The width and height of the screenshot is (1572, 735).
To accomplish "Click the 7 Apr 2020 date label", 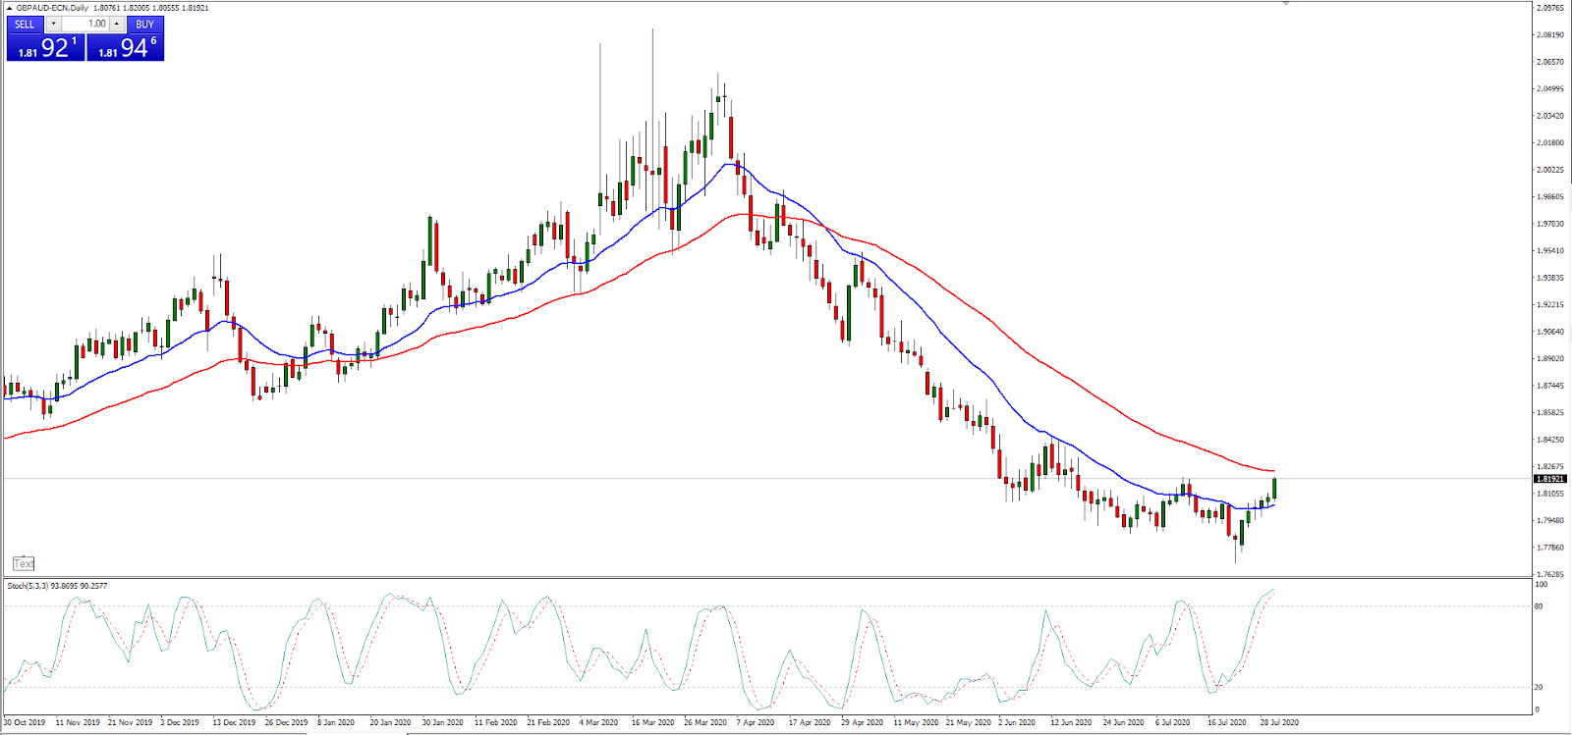I will 756,722.
